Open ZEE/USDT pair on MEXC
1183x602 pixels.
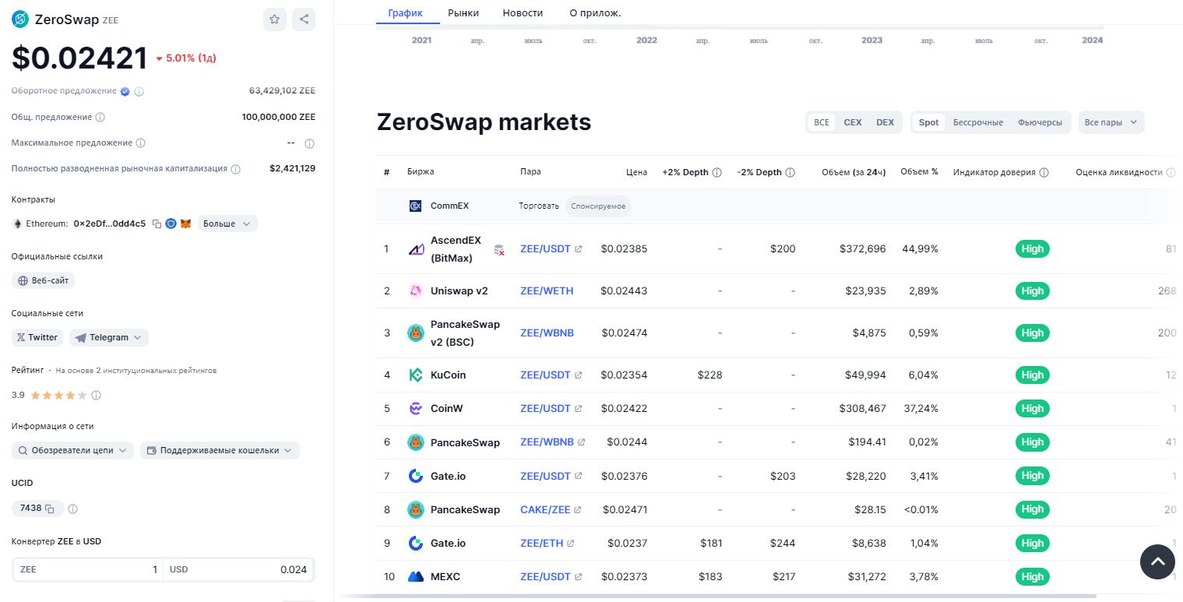pos(551,577)
